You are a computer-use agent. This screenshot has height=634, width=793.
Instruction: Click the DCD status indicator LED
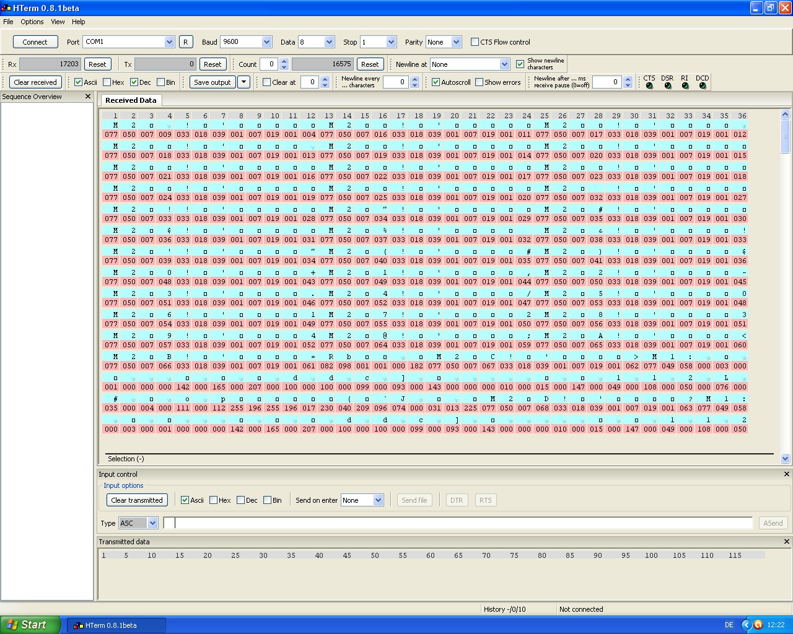click(703, 86)
